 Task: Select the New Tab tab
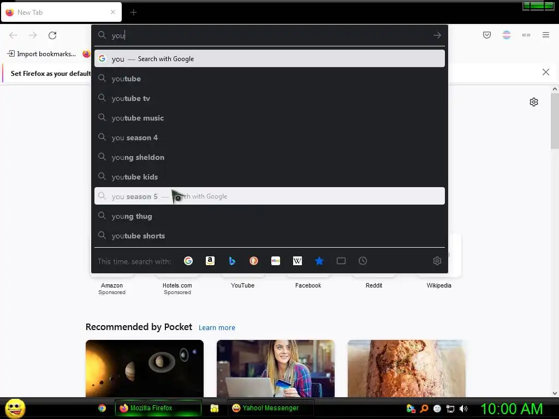61,12
